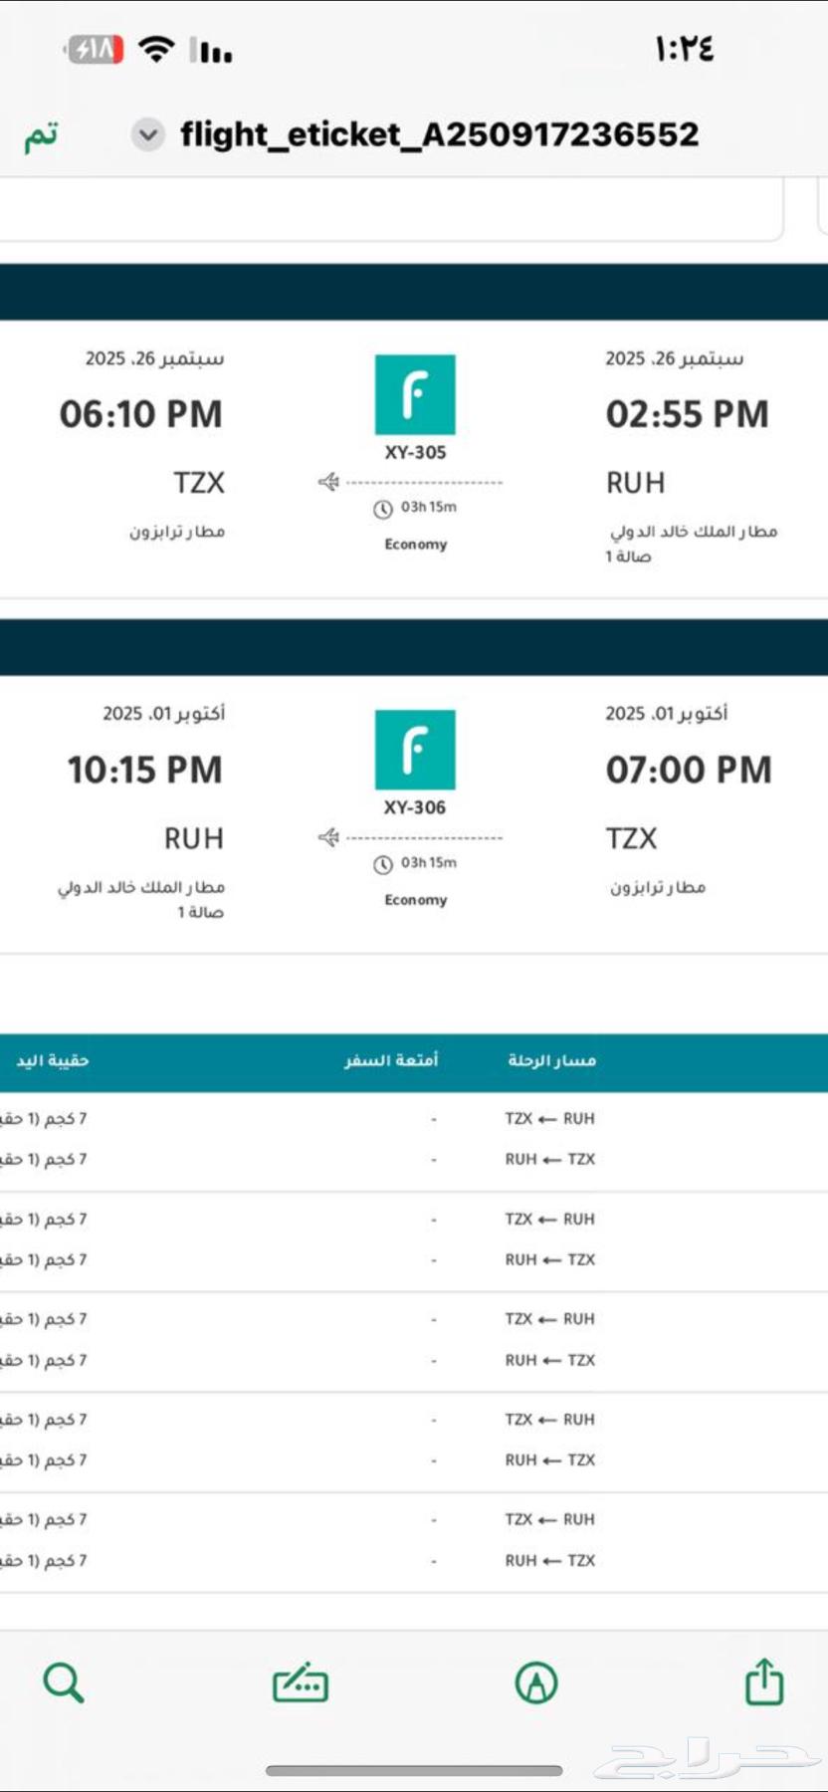The image size is (828, 1792).
Task: Click the XY-306 flight number text
Action: pyautogui.click(x=415, y=807)
